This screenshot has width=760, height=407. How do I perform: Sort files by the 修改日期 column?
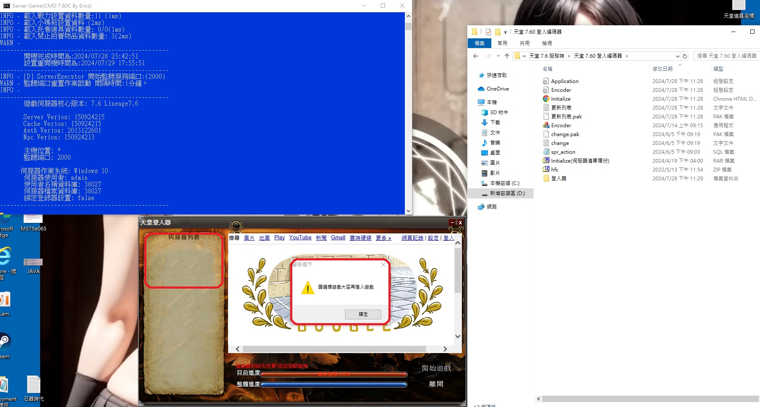[x=663, y=69]
